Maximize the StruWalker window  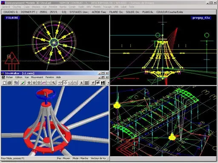pos(103,73)
